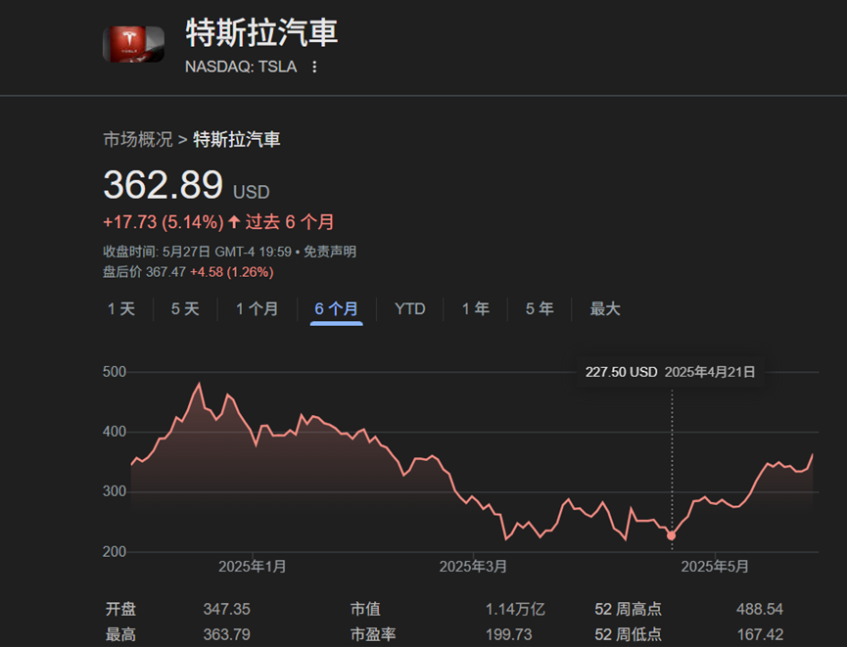
Task: Show the 最大 range chart
Action: [x=605, y=309]
